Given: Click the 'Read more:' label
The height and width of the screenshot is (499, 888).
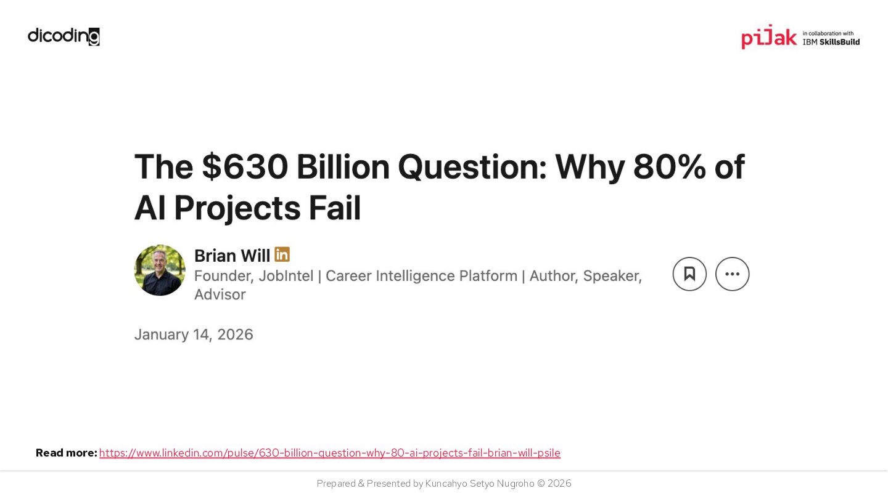Looking at the screenshot, I should coord(66,453).
